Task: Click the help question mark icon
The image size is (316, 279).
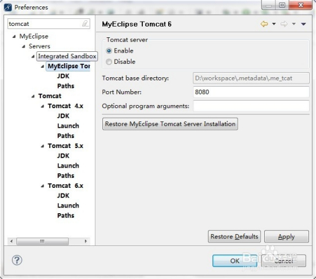Action: (17, 260)
